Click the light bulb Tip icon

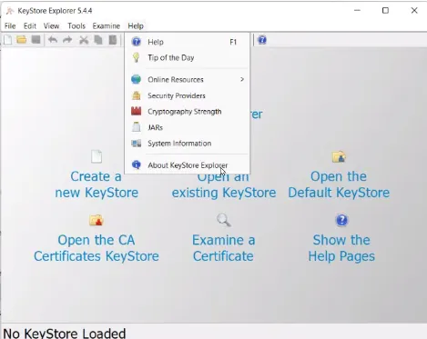(x=137, y=57)
